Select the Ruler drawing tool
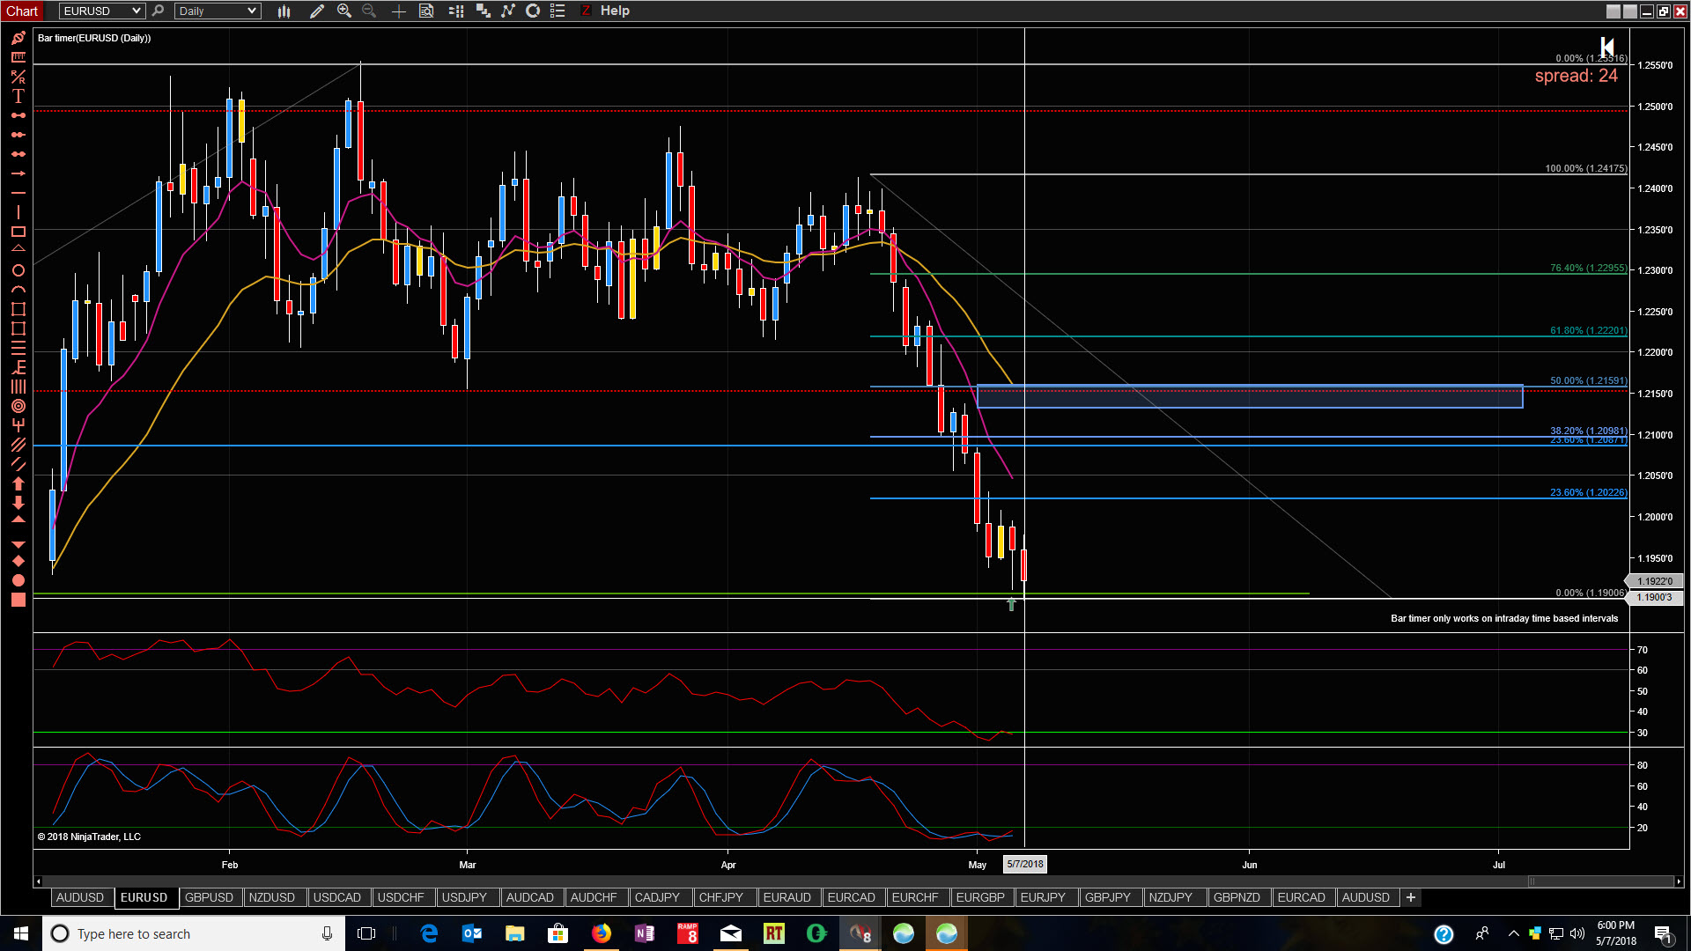1691x951 pixels. (x=18, y=57)
